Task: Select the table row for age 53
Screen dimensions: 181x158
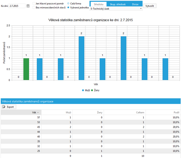Action: (x=91, y=122)
